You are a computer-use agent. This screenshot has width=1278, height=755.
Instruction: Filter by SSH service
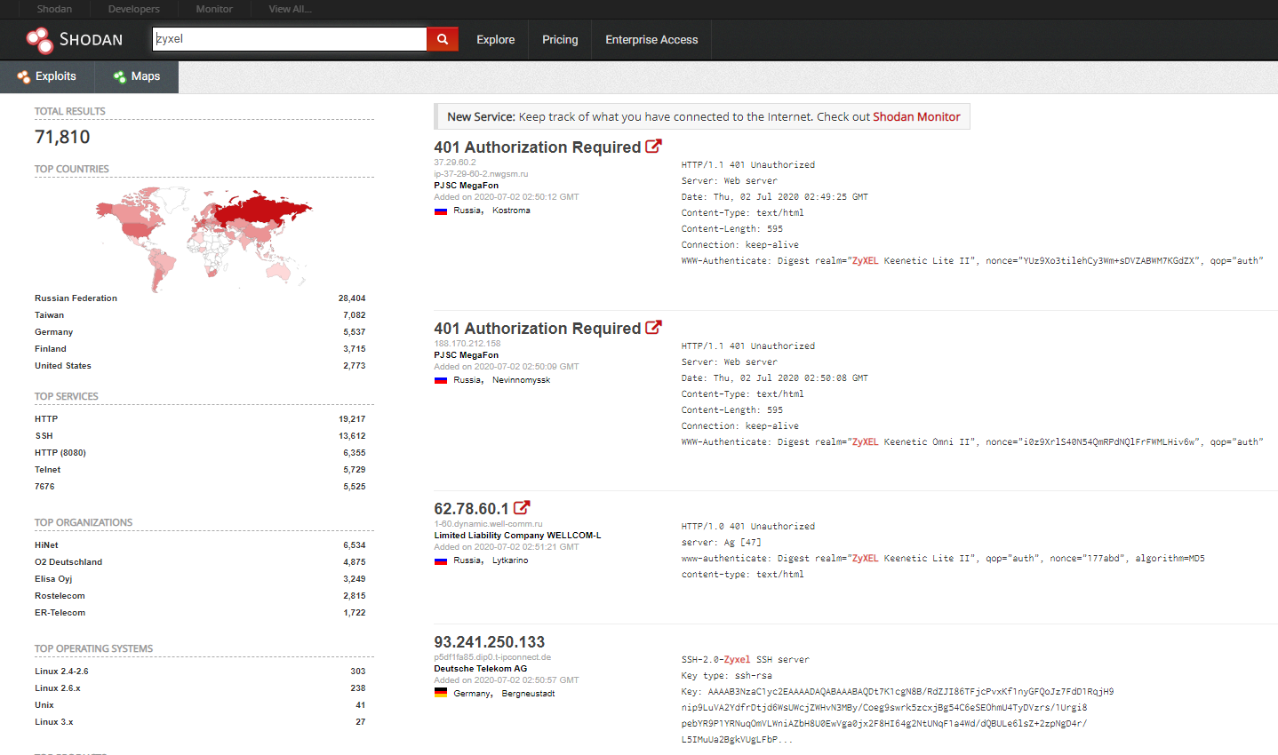pyautogui.click(x=44, y=436)
